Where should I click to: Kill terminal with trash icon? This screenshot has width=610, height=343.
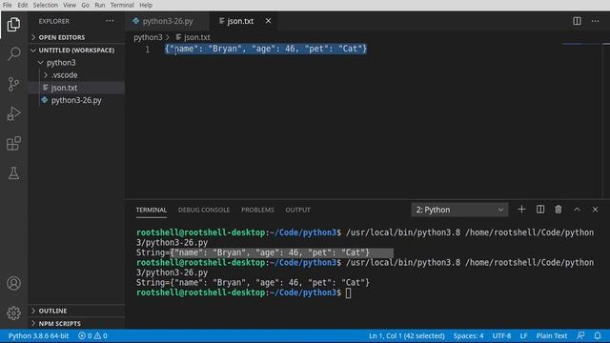pyautogui.click(x=559, y=210)
